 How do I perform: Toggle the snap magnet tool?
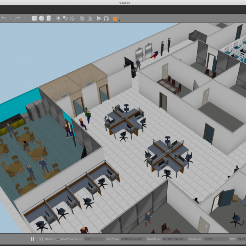[x=106, y=18]
